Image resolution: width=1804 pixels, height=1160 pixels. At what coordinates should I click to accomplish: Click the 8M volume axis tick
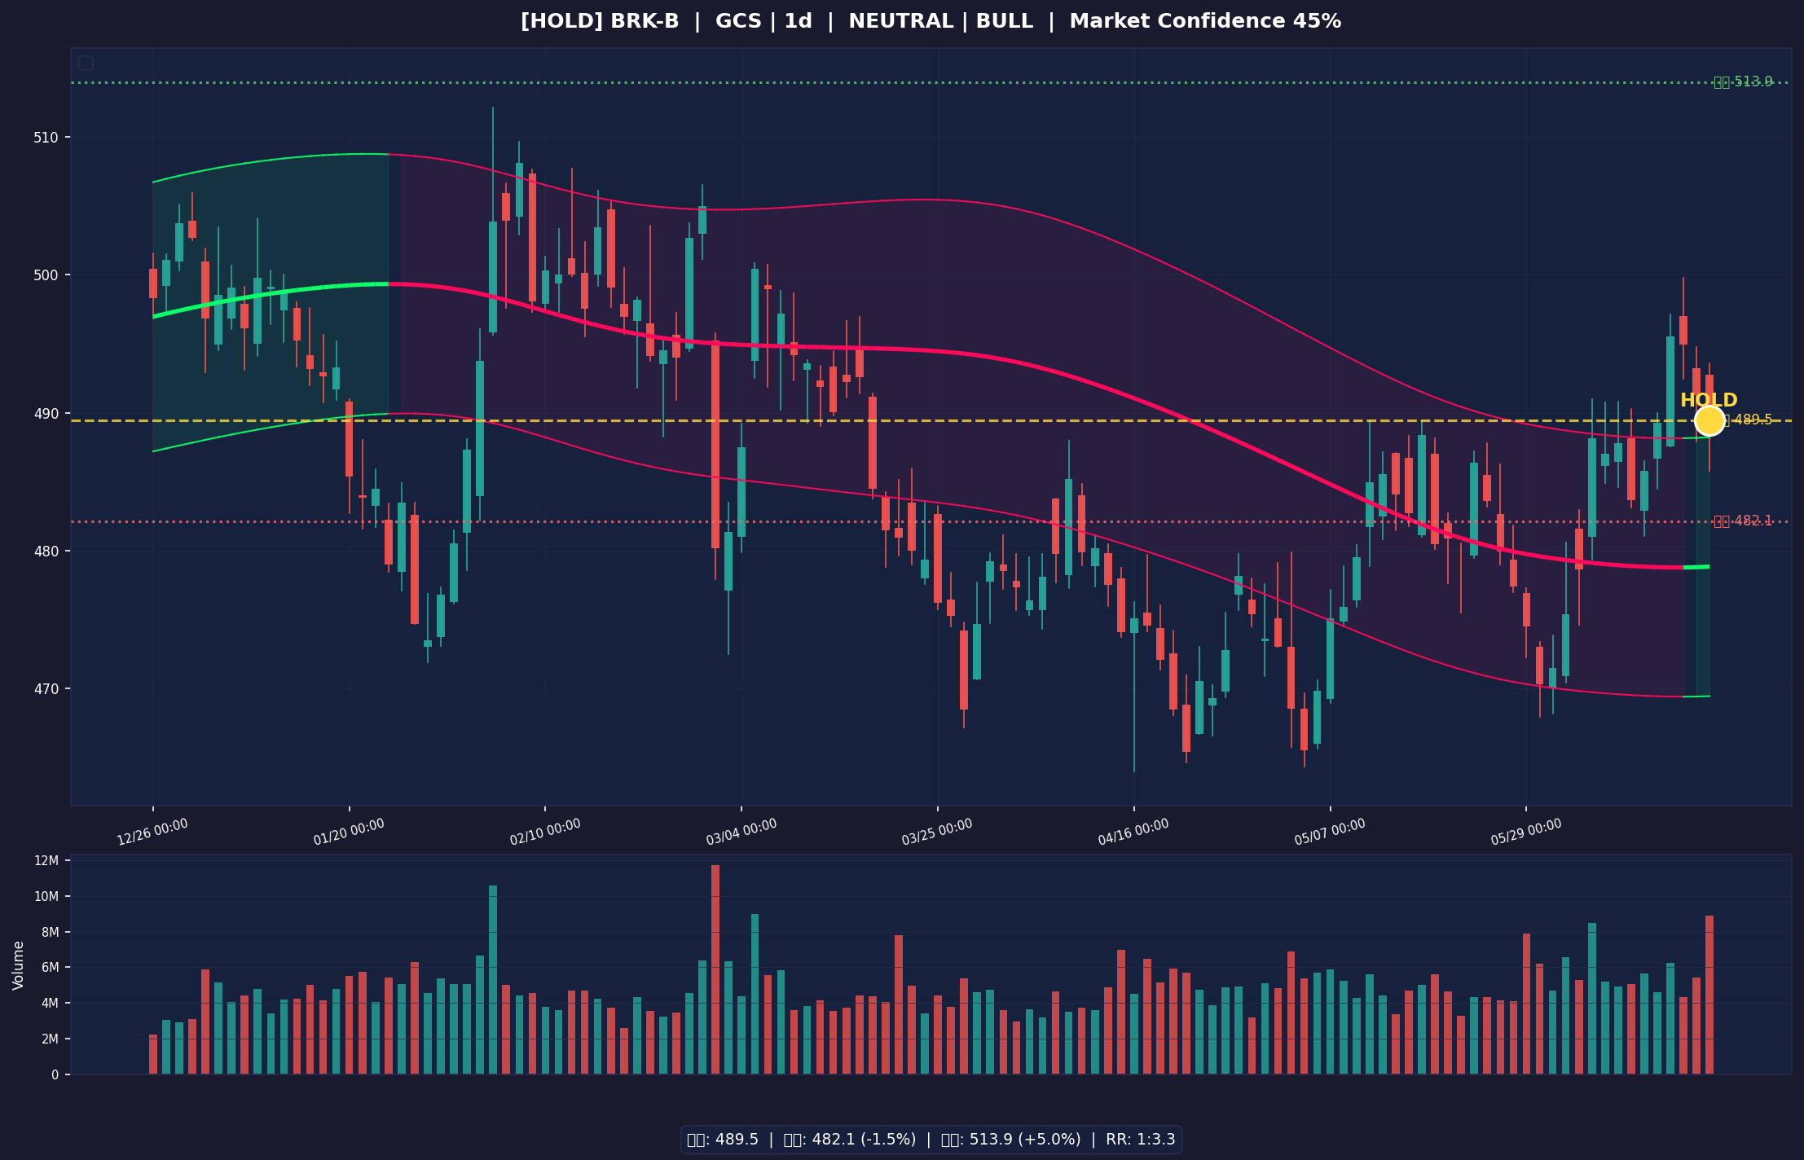50,933
